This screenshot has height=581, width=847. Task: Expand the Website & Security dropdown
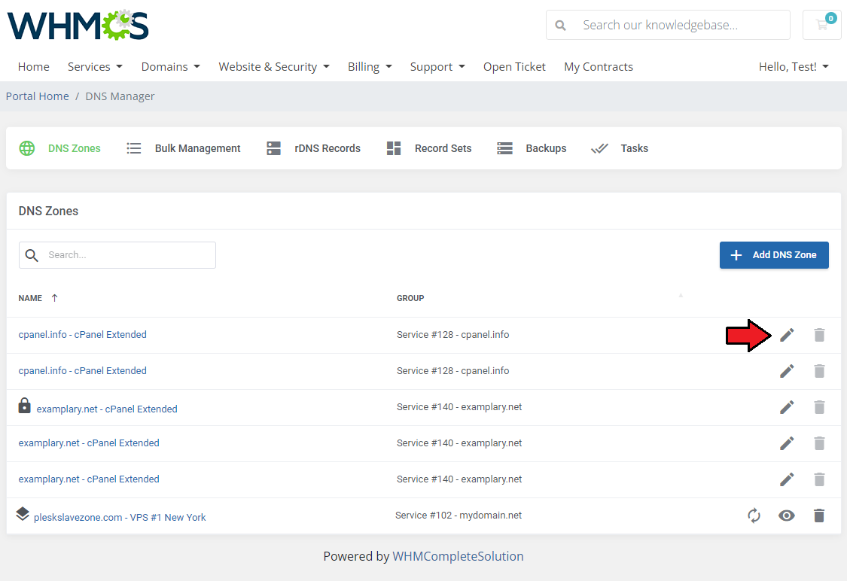[x=274, y=66]
